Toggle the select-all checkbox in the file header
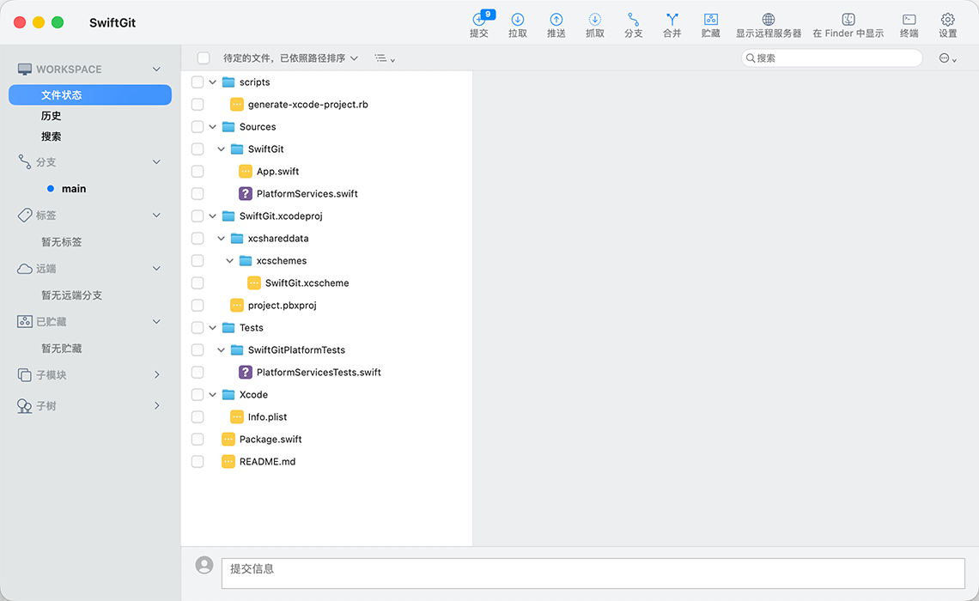The height and width of the screenshot is (601, 979). pyautogui.click(x=204, y=58)
